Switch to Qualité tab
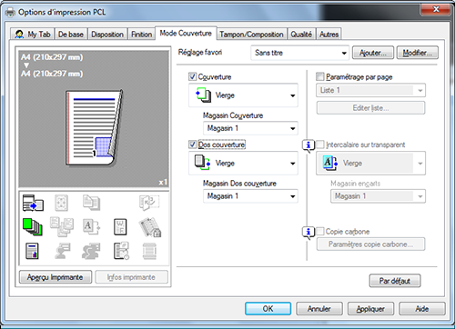This screenshot has width=455, height=329. [x=301, y=35]
